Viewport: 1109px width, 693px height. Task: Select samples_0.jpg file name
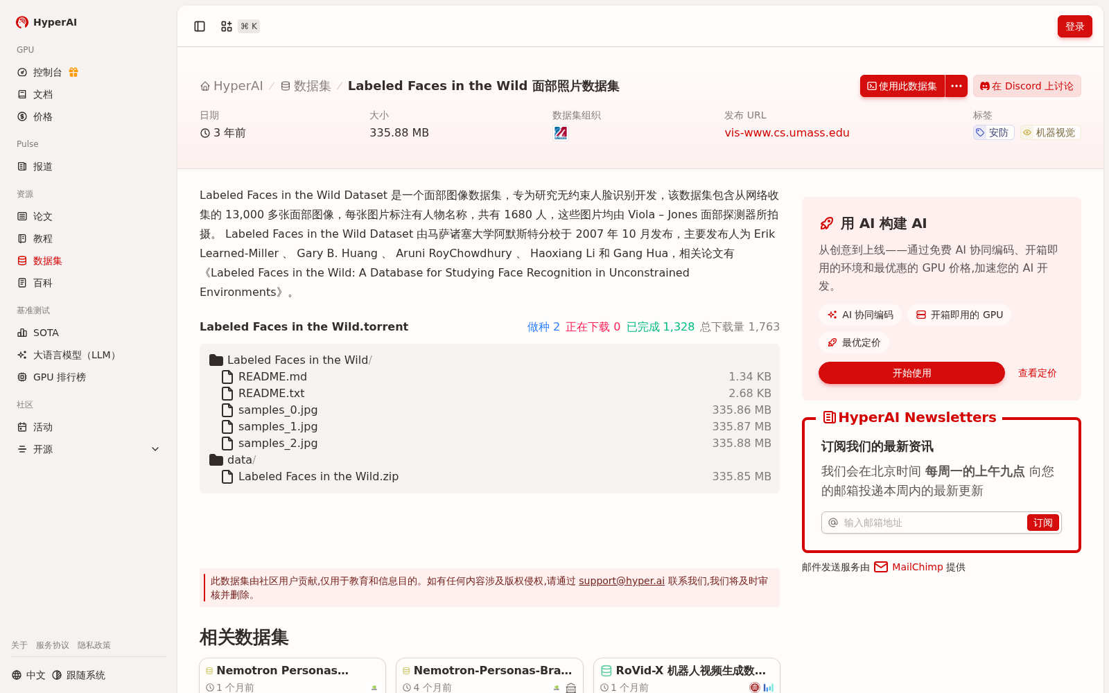(x=278, y=410)
